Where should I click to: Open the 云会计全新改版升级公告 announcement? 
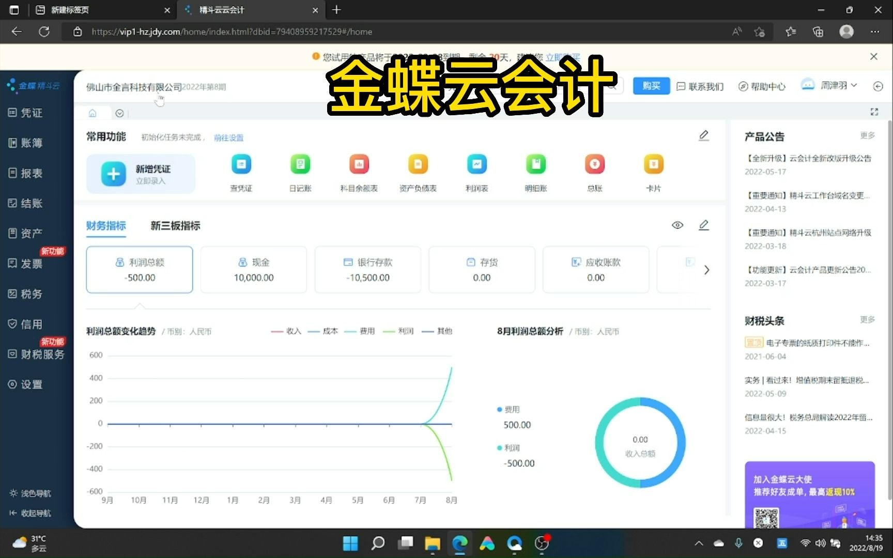[x=808, y=158]
